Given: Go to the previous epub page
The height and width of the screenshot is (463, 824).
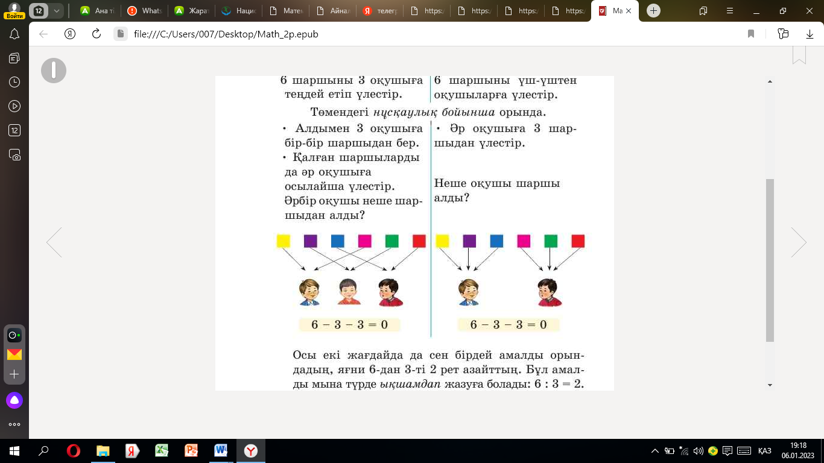Looking at the screenshot, I should click(54, 242).
